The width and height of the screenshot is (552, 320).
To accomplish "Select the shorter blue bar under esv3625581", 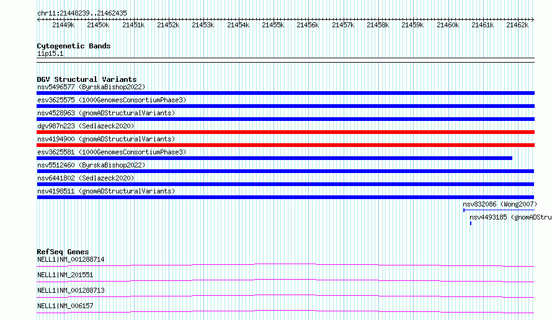I will click(x=275, y=158).
